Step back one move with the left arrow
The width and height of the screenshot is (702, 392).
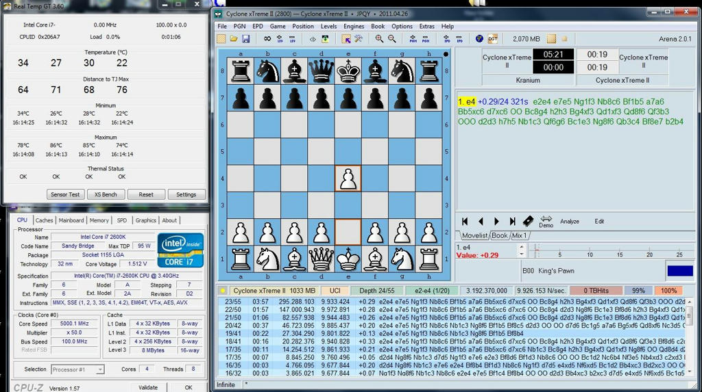point(481,221)
